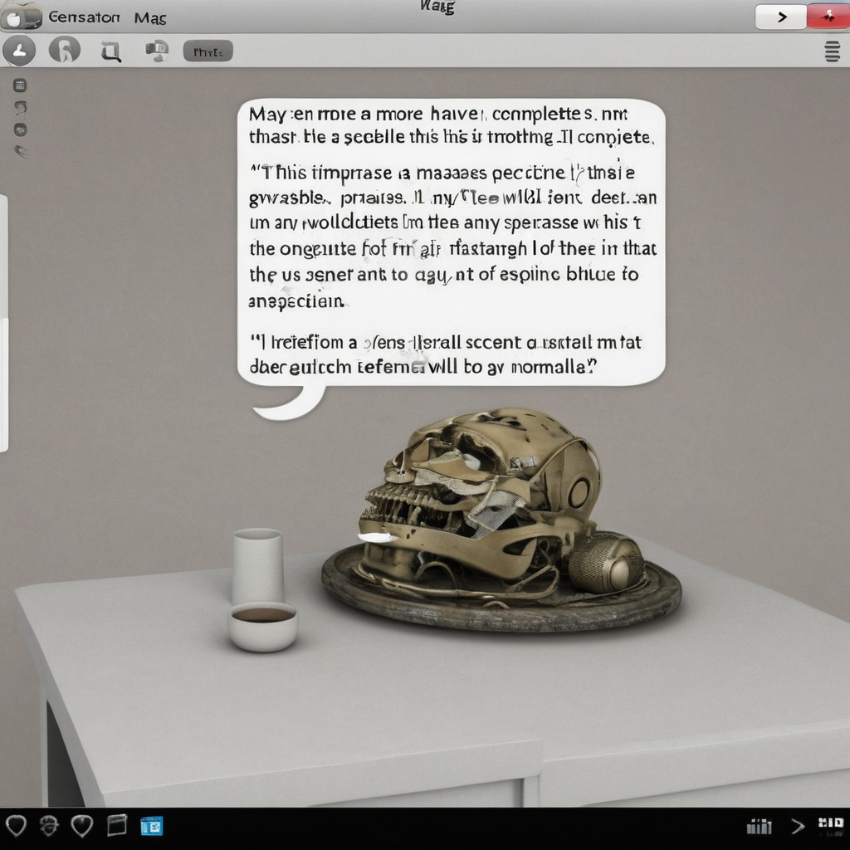Image resolution: width=850 pixels, height=850 pixels.
Task: Click the gray pill-shaped toolbar button
Action: (x=208, y=51)
